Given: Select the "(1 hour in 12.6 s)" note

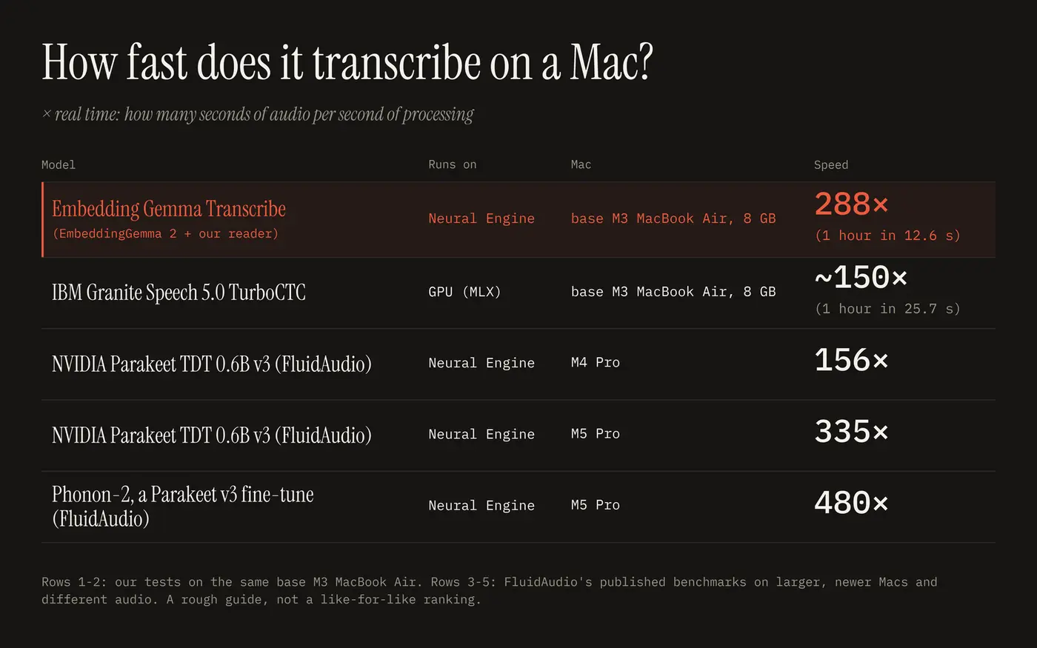Looking at the screenshot, I should (x=887, y=236).
